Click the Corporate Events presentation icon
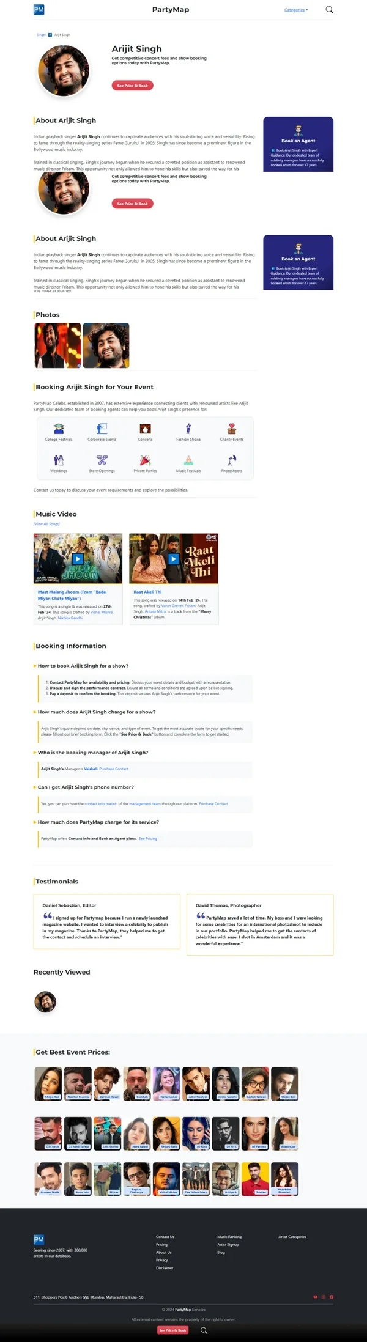 pyautogui.click(x=102, y=429)
